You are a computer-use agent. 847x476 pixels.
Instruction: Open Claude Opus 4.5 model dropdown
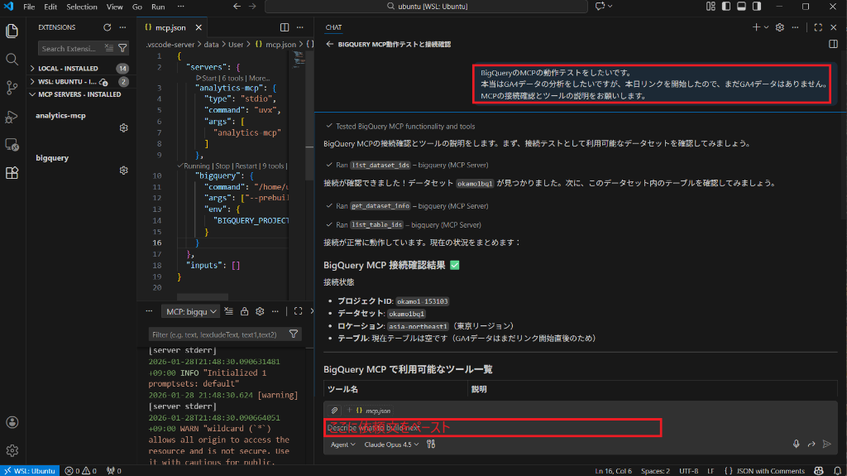pos(391,445)
